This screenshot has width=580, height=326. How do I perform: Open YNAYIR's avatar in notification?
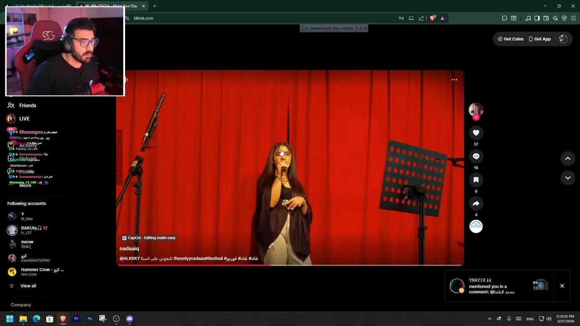[x=457, y=286]
